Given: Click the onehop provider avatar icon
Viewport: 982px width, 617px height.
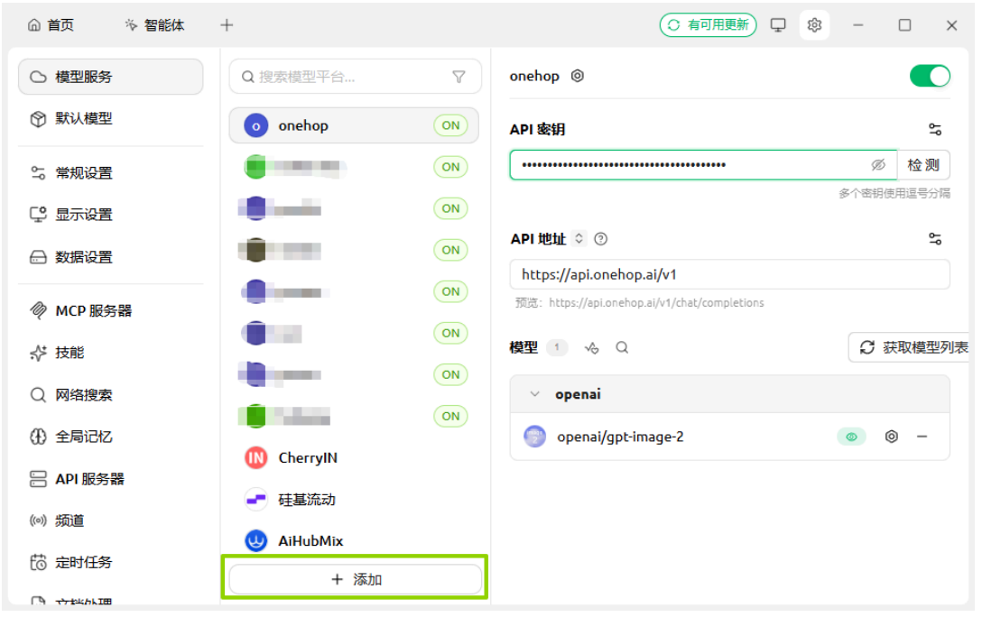Looking at the screenshot, I should click(x=256, y=126).
